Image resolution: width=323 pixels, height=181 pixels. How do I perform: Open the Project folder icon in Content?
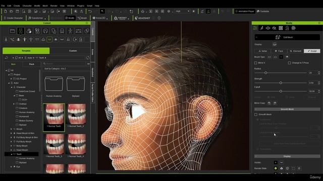click(12, 31)
